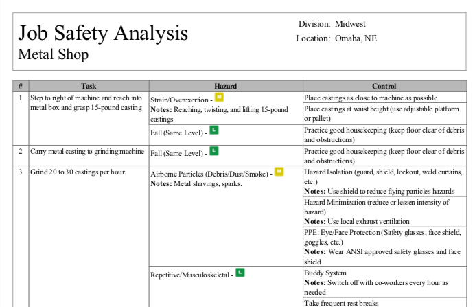
Task: Click the Airborne Particles hazard text
Action: [209, 174]
